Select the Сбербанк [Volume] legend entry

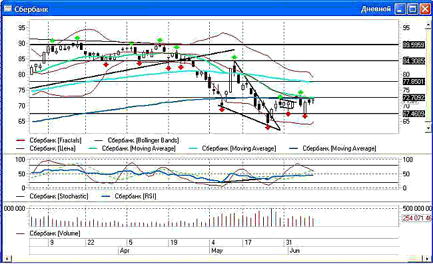click(x=55, y=233)
